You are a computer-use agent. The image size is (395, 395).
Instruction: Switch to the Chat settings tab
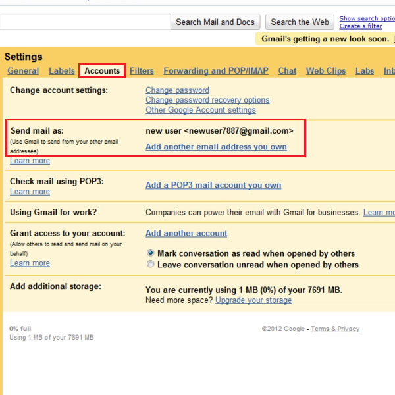[287, 71]
